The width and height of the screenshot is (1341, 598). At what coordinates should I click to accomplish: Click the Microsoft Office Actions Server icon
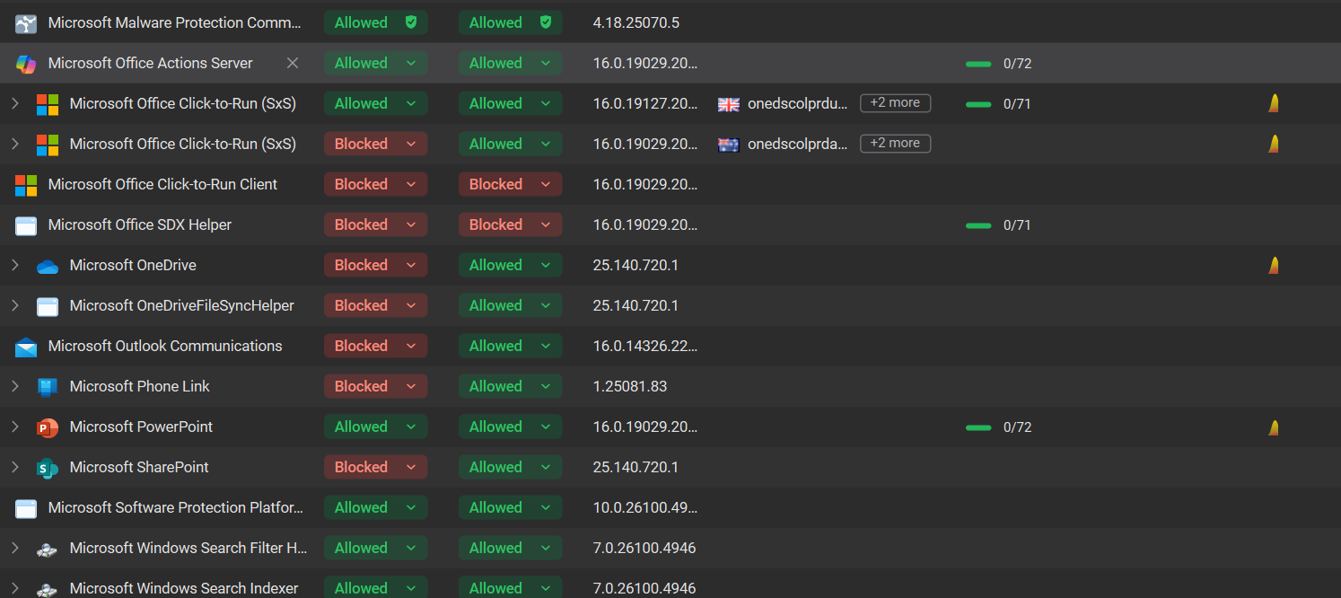26,64
